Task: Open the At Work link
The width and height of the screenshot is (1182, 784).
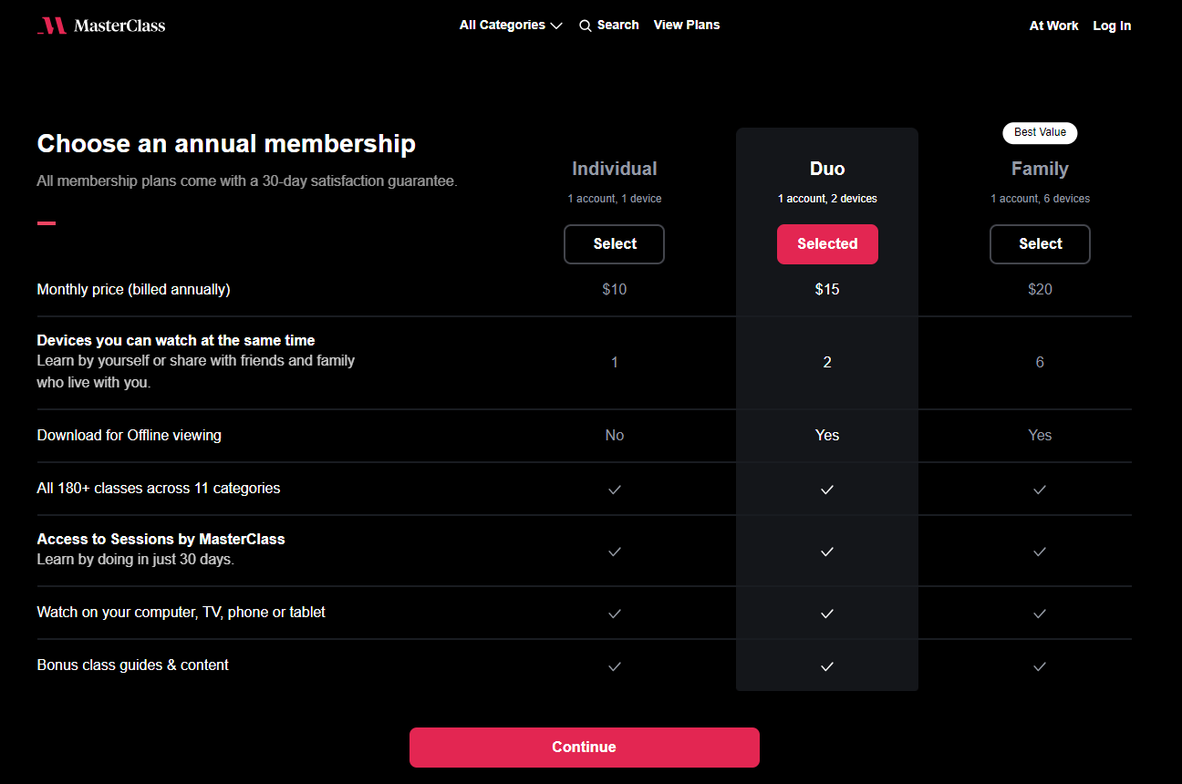Action: coord(1053,26)
